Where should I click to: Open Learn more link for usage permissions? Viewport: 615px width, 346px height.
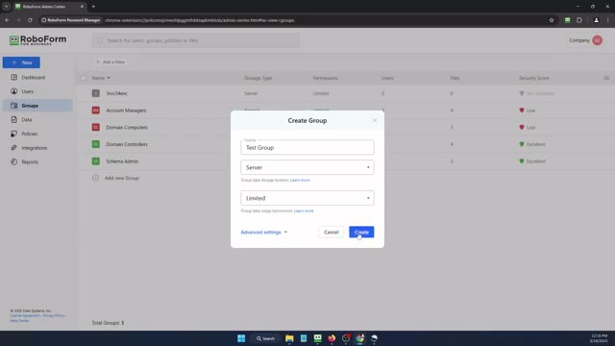tap(304, 210)
